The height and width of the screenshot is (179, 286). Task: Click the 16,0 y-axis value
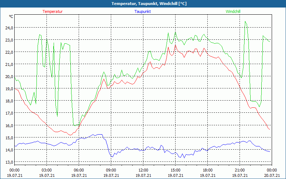tap(9, 126)
